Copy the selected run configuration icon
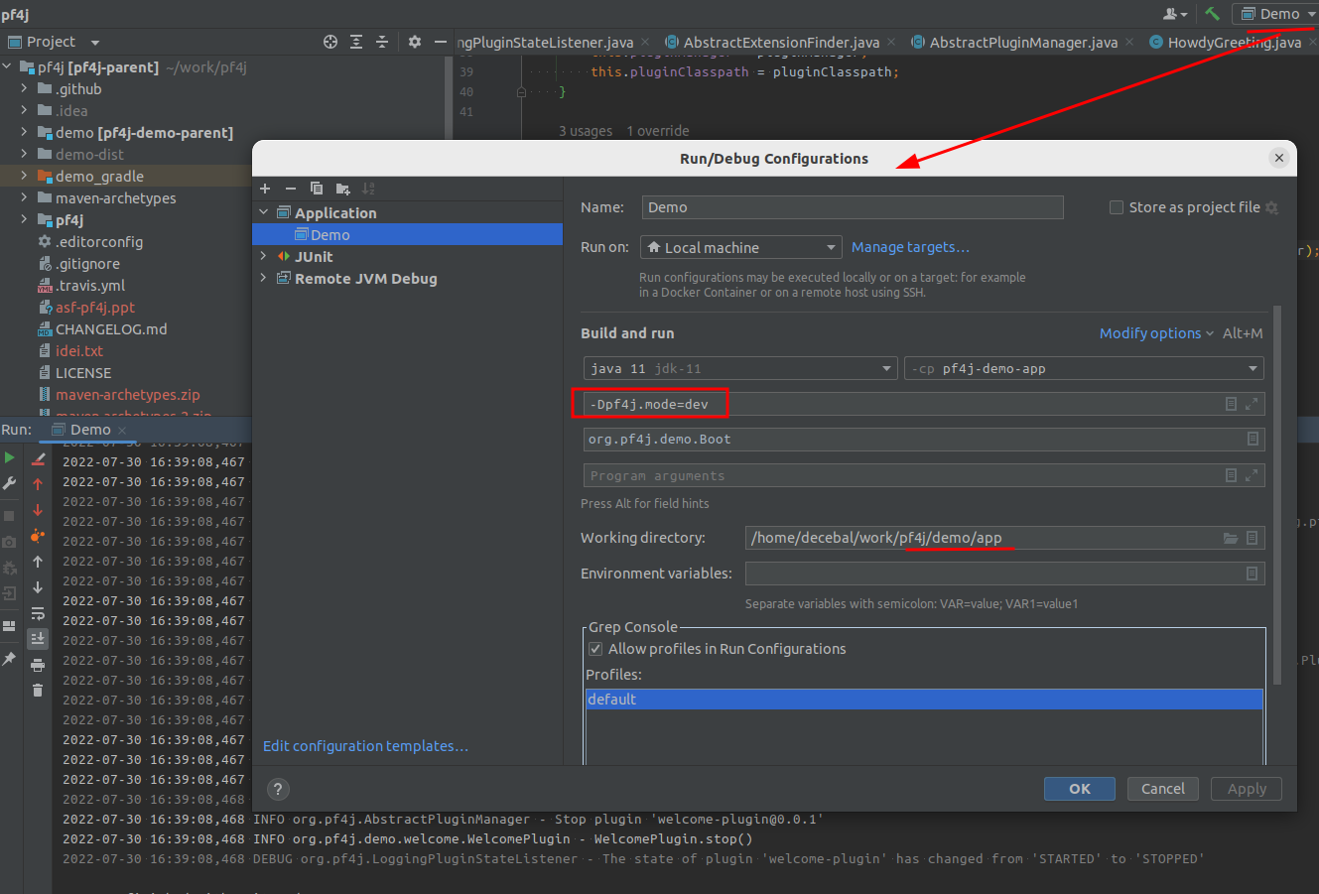 click(317, 189)
